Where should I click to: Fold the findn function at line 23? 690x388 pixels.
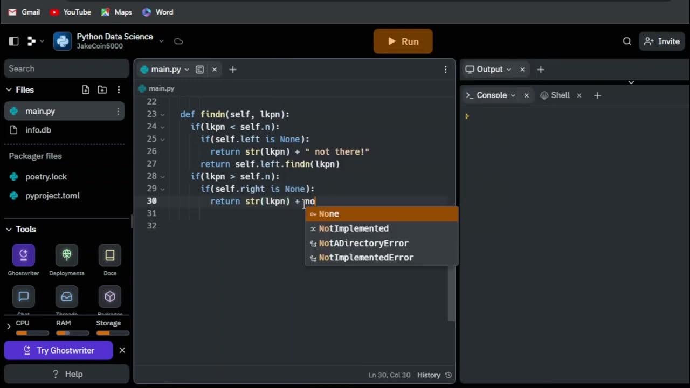[162, 115]
